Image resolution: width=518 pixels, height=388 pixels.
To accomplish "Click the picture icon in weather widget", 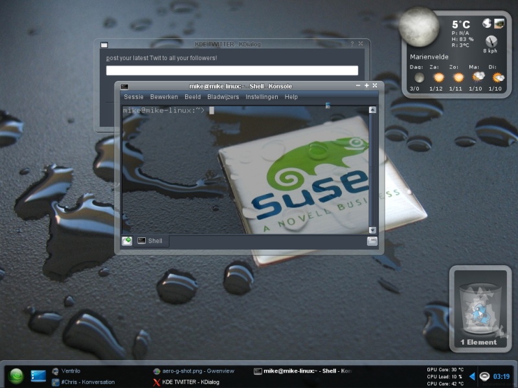I will [x=499, y=23].
